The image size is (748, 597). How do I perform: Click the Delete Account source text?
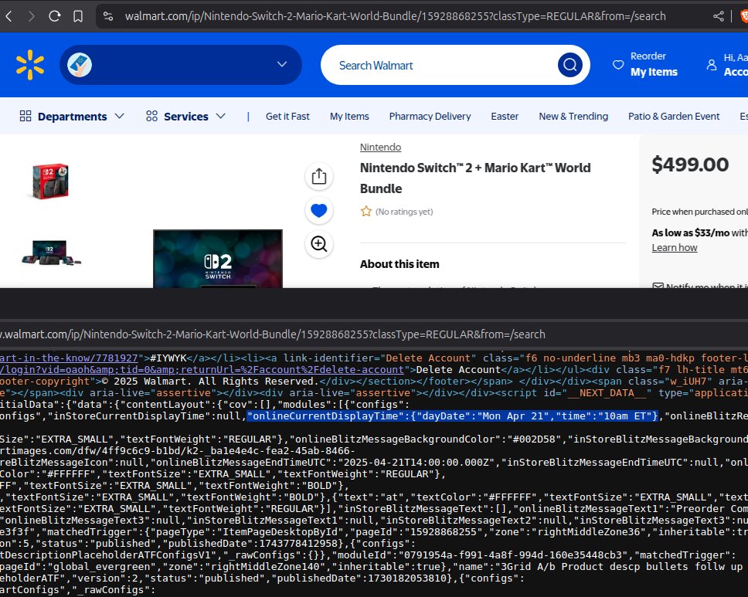458,369
